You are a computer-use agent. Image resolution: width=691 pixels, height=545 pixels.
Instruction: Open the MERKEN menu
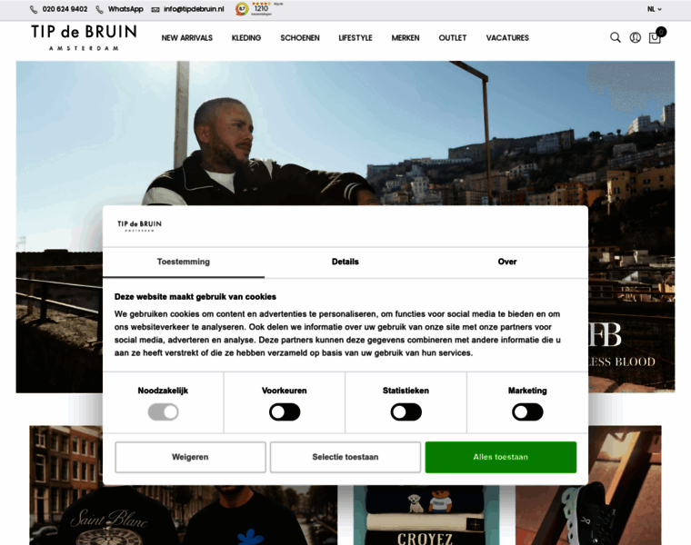[x=406, y=38]
